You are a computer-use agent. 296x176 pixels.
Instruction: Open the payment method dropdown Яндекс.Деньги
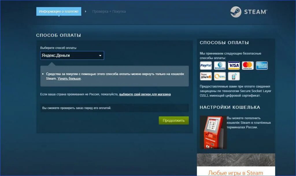pos(72,55)
